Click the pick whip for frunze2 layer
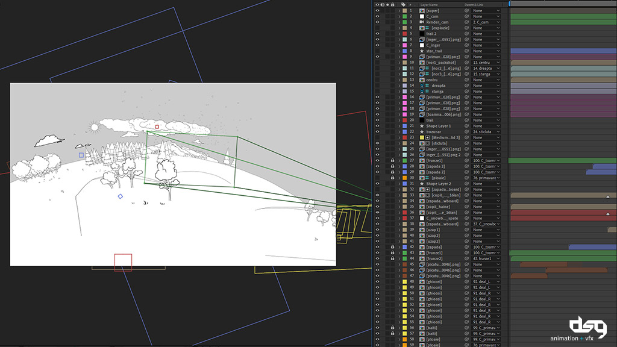The image size is (617, 347). pyautogui.click(x=467, y=258)
